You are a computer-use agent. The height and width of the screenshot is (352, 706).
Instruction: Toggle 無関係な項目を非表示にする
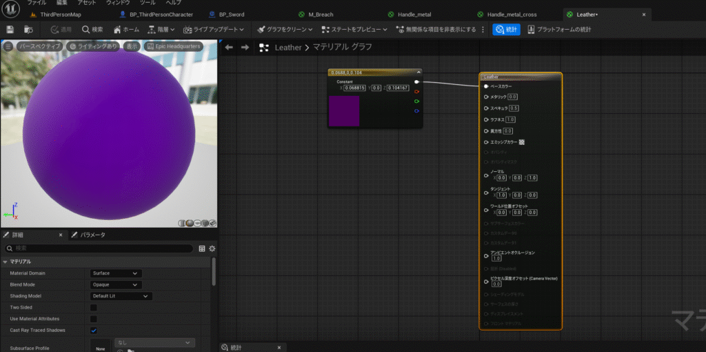pyautogui.click(x=436, y=30)
